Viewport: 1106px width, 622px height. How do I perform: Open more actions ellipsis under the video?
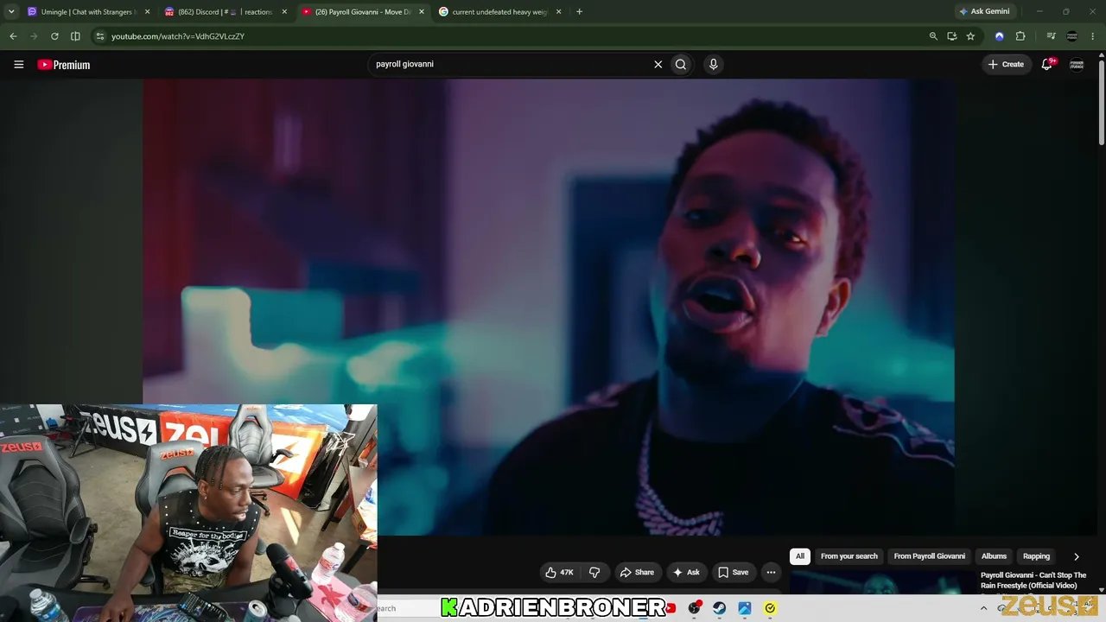[771, 572]
